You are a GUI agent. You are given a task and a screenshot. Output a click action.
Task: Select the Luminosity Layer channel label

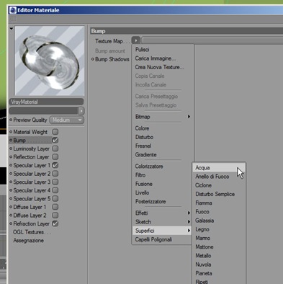click(x=31, y=148)
